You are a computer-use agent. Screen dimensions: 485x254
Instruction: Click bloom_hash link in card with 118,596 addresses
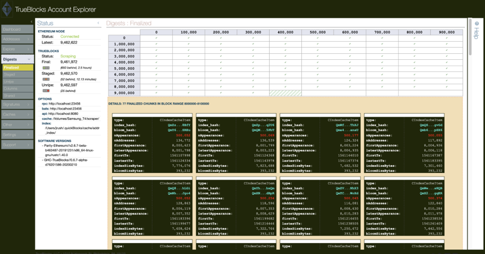pyautogui.click(x=263, y=193)
